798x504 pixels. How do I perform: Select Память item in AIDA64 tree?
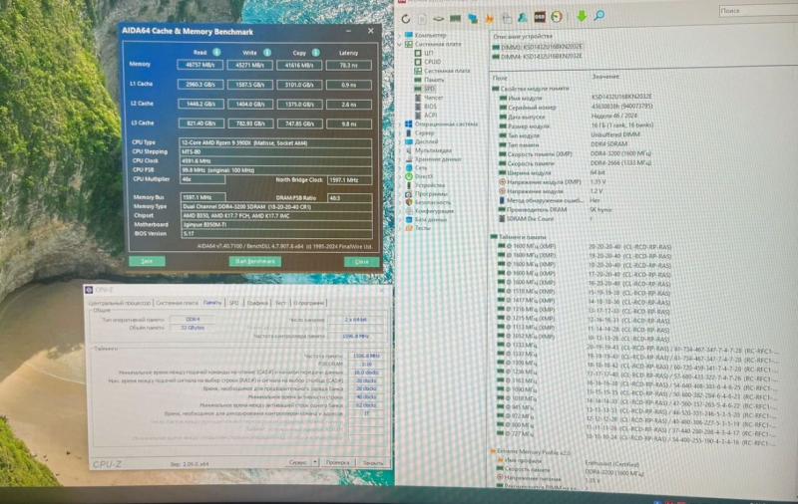pos(429,80)
